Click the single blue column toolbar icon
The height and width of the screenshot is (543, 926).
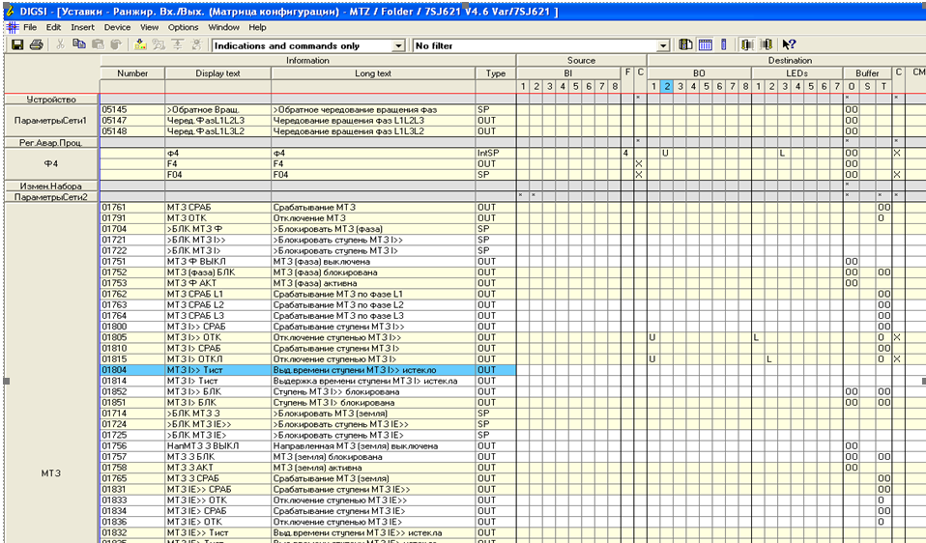pyautogui.click(x=723, y=45)
